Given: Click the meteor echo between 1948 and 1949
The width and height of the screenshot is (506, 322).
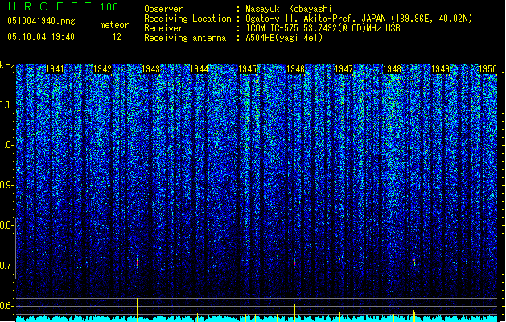Looking at the screenshot, I should click(414, 262).
